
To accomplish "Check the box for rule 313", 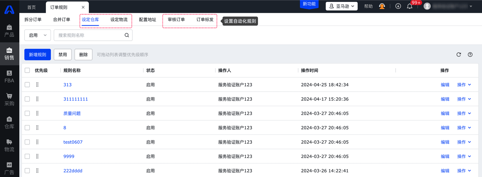I will point(27,85).
